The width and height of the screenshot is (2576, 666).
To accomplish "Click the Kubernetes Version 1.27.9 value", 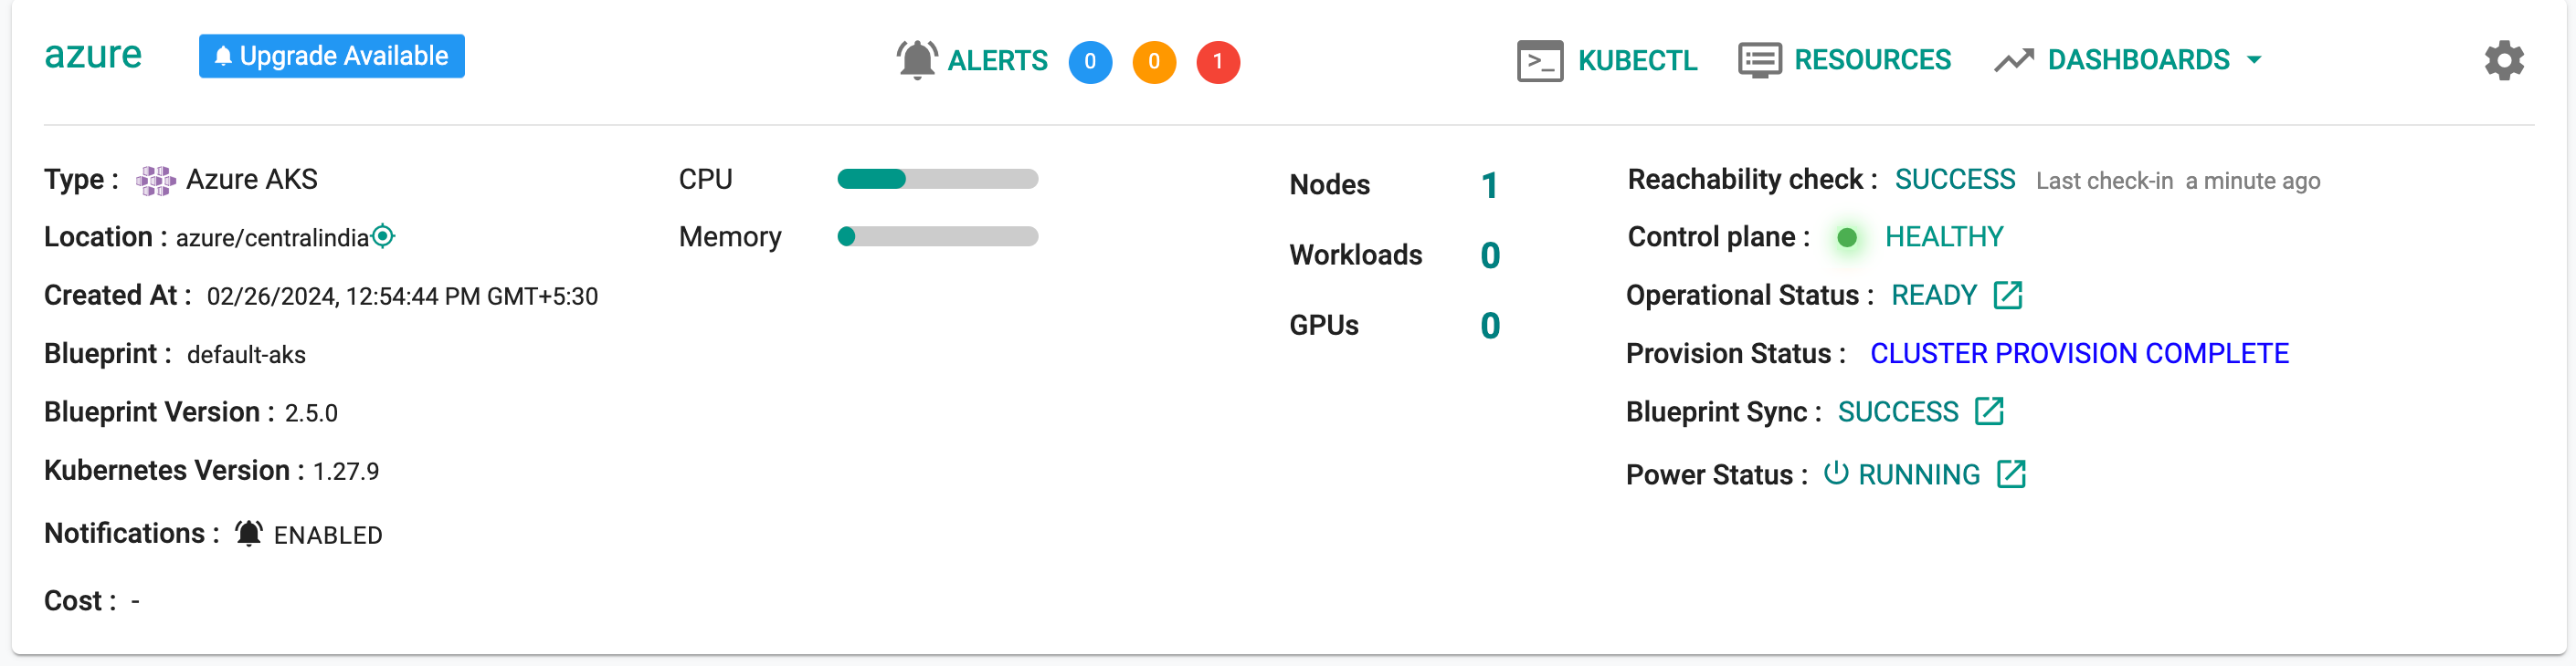I will pos(346,472).
